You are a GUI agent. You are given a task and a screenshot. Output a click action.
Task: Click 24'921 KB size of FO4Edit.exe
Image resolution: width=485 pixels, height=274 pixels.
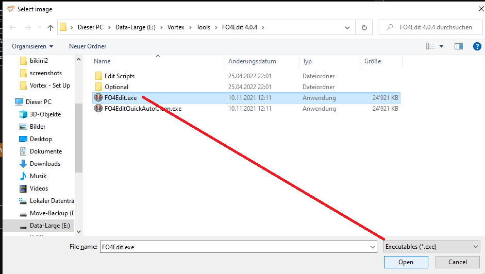click(x=385, y=98)
